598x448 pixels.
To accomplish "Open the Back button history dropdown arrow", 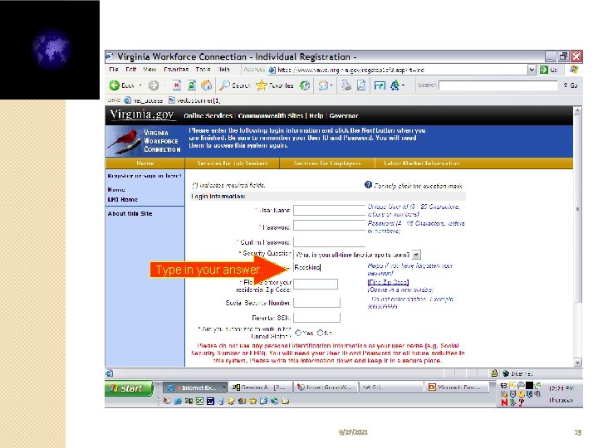I will pos(140,85).
